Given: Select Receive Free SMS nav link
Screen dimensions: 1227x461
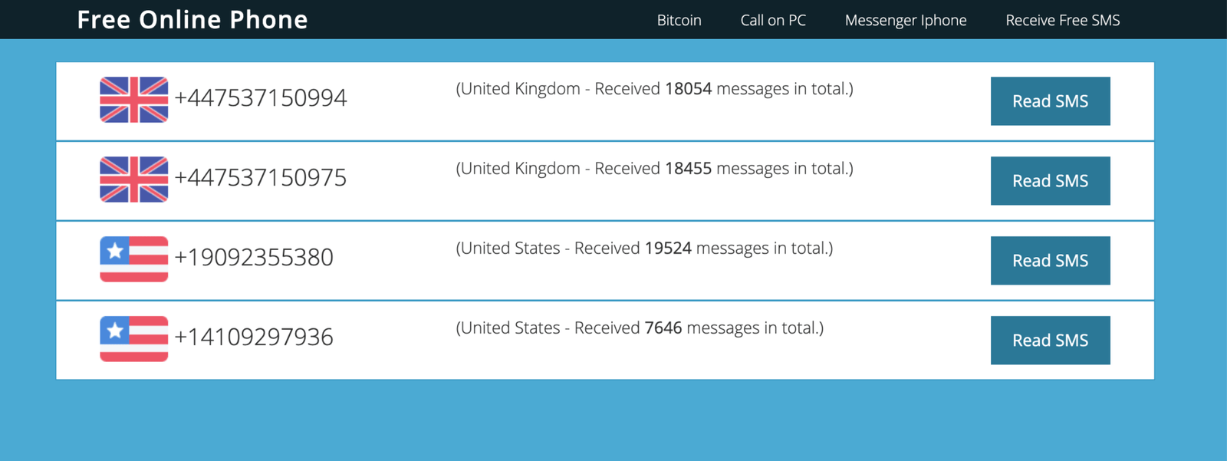Looking at the screenshot, I should point(1062,20).
